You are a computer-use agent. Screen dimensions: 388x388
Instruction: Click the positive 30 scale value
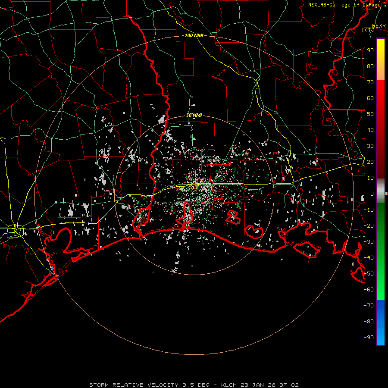[370, 146]
